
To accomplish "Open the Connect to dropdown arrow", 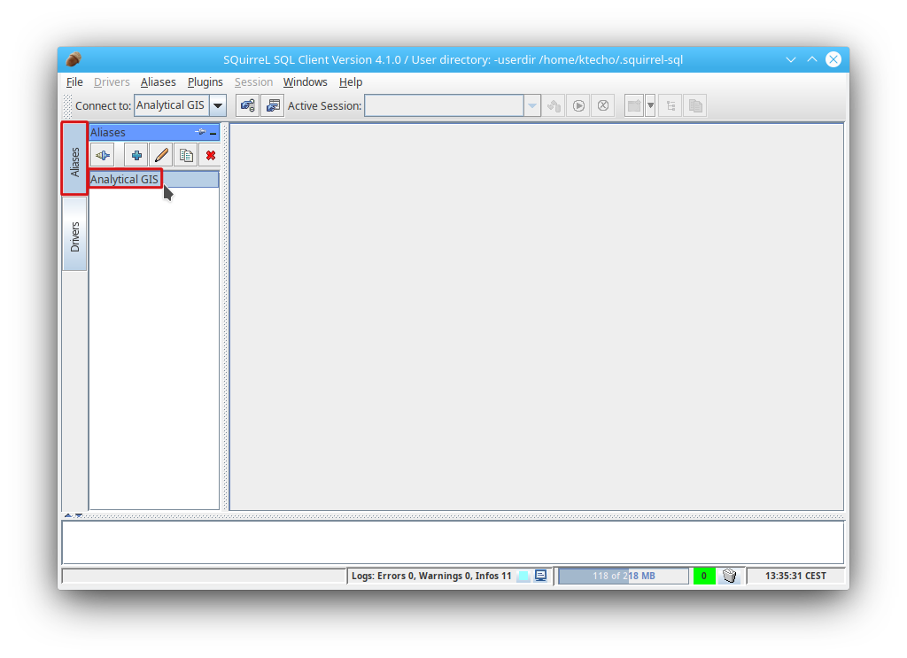I will [x=218, y=105].
